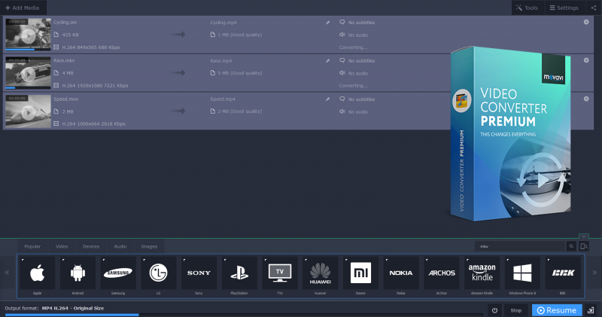The width and height of the screenshot is (602, 317).
Task: Open subtitles options for Race.mkv
Action: (x=357, y=61)
